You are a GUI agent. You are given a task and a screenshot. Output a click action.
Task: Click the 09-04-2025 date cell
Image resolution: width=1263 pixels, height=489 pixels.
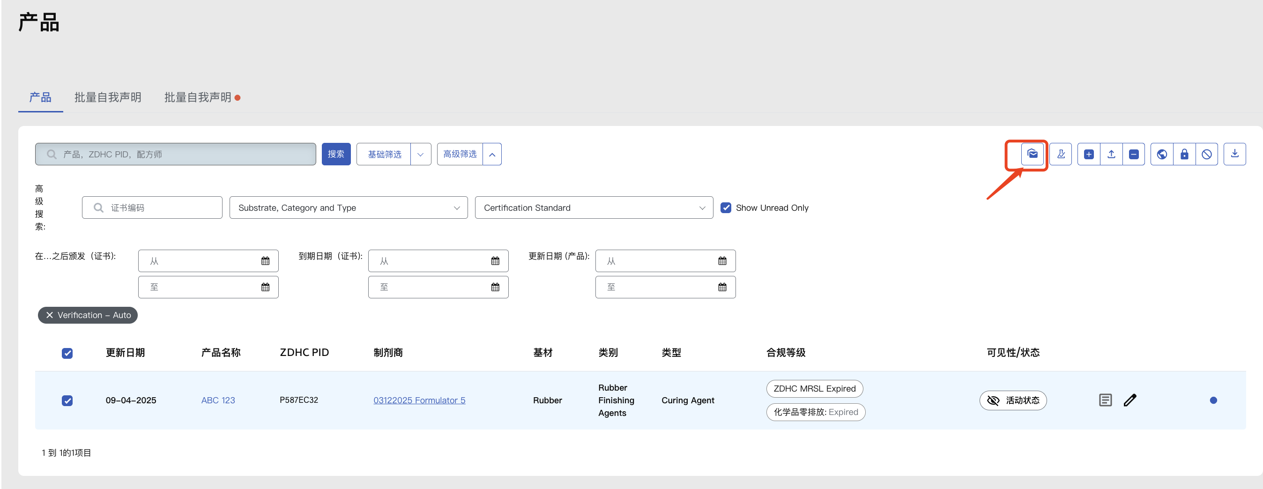pyautogui.click(x=131, y=400)
